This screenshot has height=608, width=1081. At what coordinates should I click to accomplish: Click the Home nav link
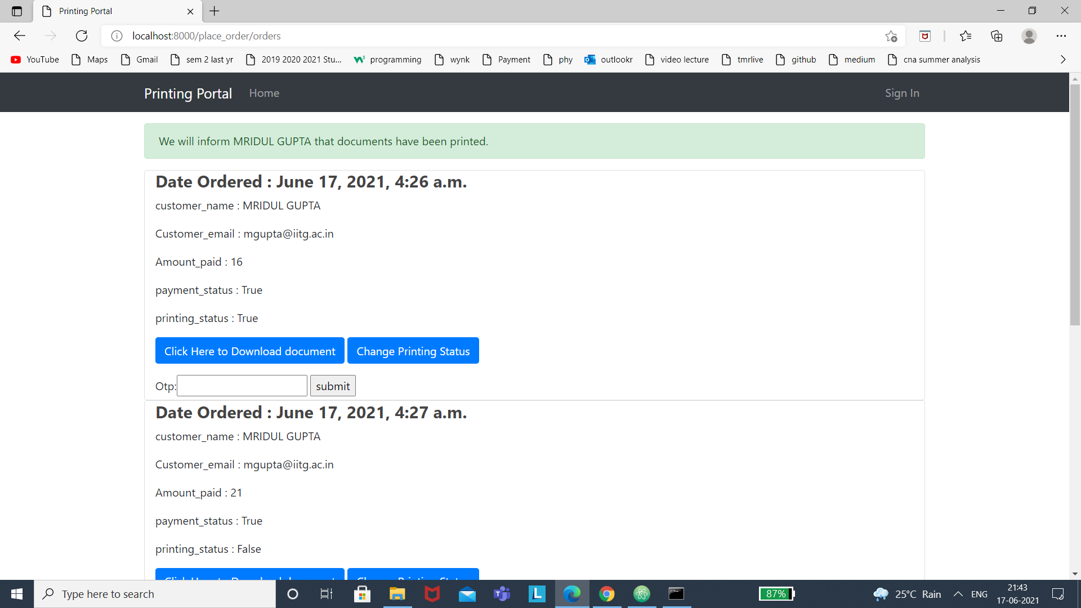(x=264, y=93)
